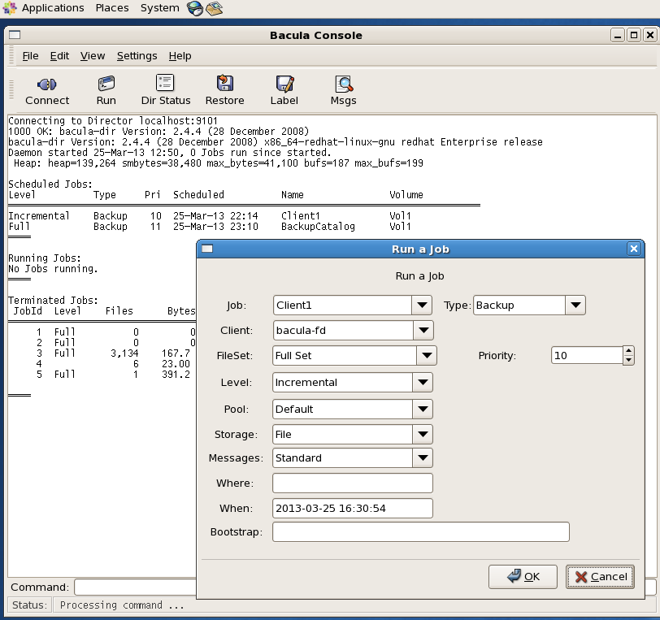Expand the Job dropdown showing Client1
Screen dimensions: 660x620
pos(422,306)
